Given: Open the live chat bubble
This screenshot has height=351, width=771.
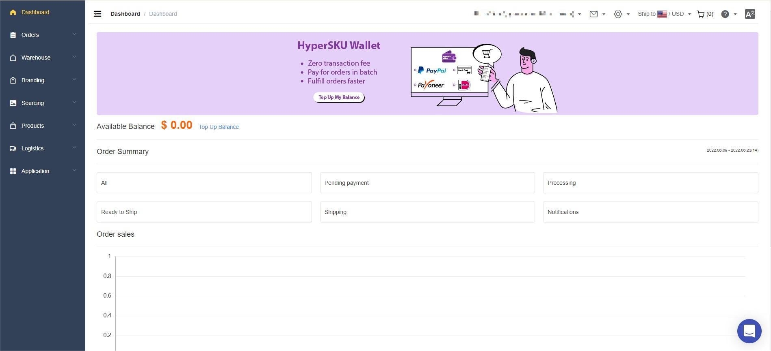Looking at the screenshot, I should pyautogui.click(x=749, y=331).
